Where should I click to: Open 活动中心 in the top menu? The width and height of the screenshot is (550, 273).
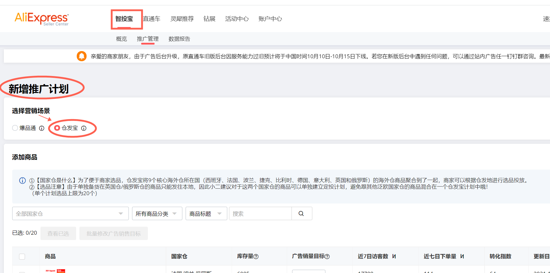point(237,19)
